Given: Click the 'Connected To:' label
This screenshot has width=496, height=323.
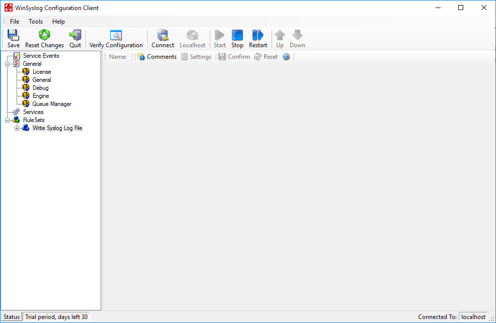Looking at the screenshot, I should pyautogui.click(x=437, y=316).
